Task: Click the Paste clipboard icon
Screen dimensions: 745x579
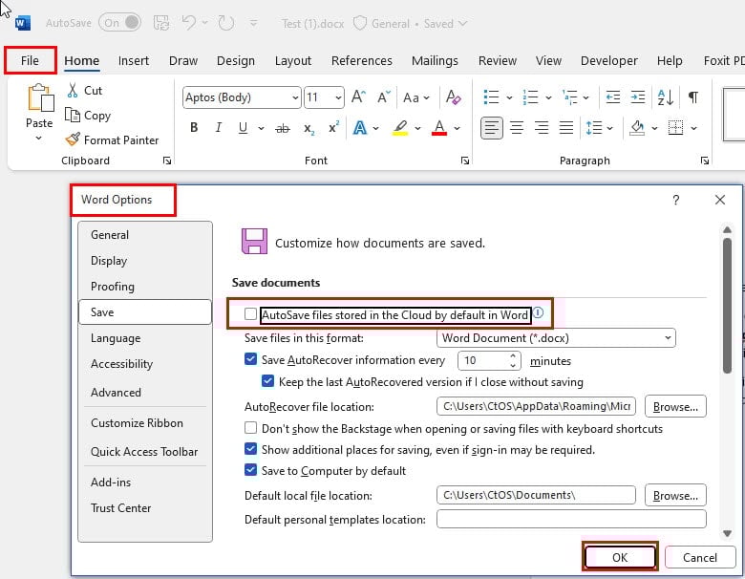Action: coord(40,97)
